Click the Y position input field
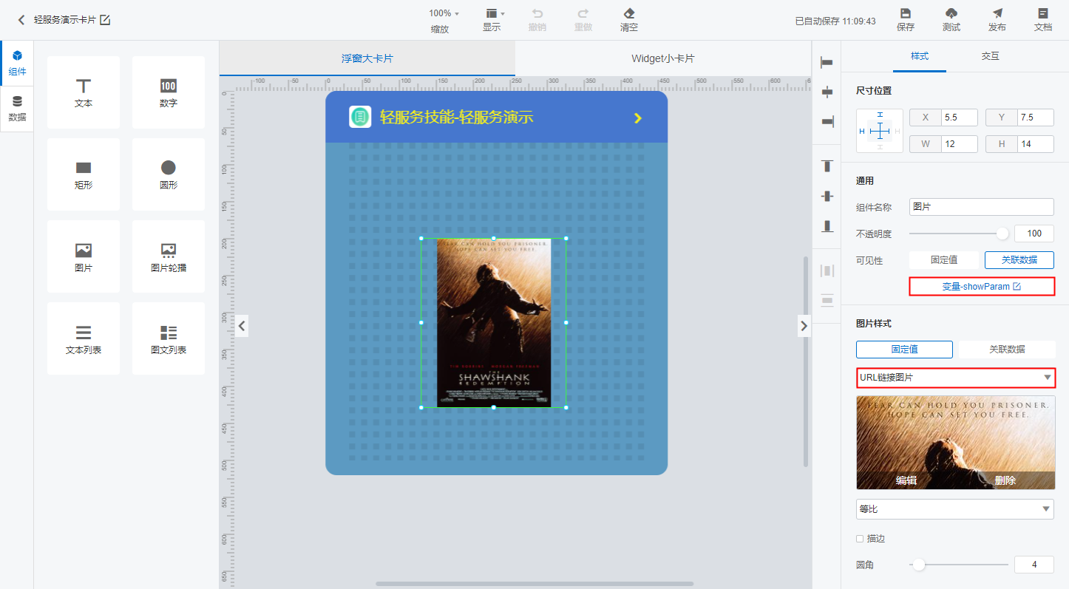 click(x=1036, y=118)
